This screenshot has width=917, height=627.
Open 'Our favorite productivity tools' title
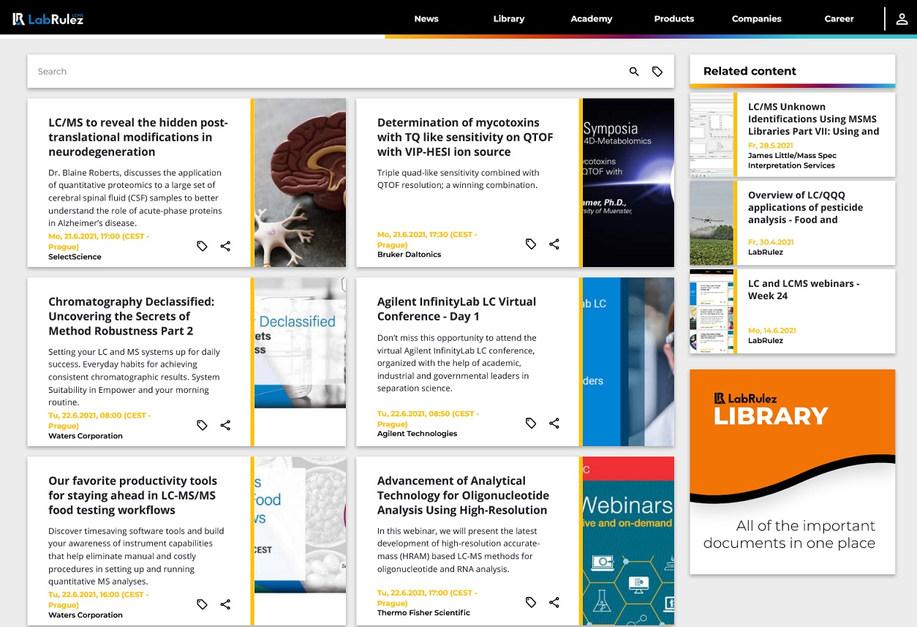click(133, 495)
